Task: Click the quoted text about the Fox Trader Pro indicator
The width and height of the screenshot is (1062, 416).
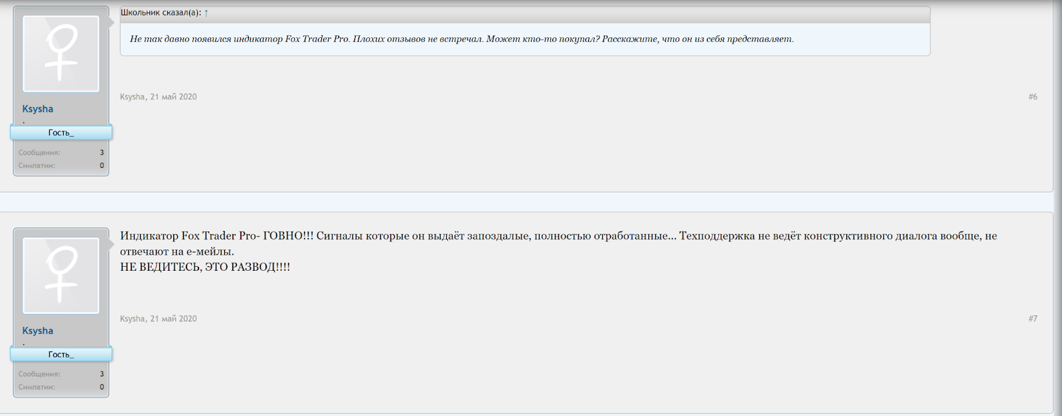Action: [461, 39]
